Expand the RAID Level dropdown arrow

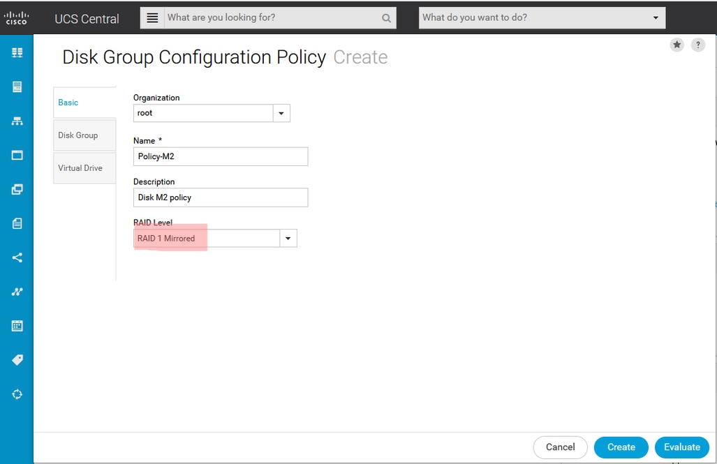[x=288, y=238]
